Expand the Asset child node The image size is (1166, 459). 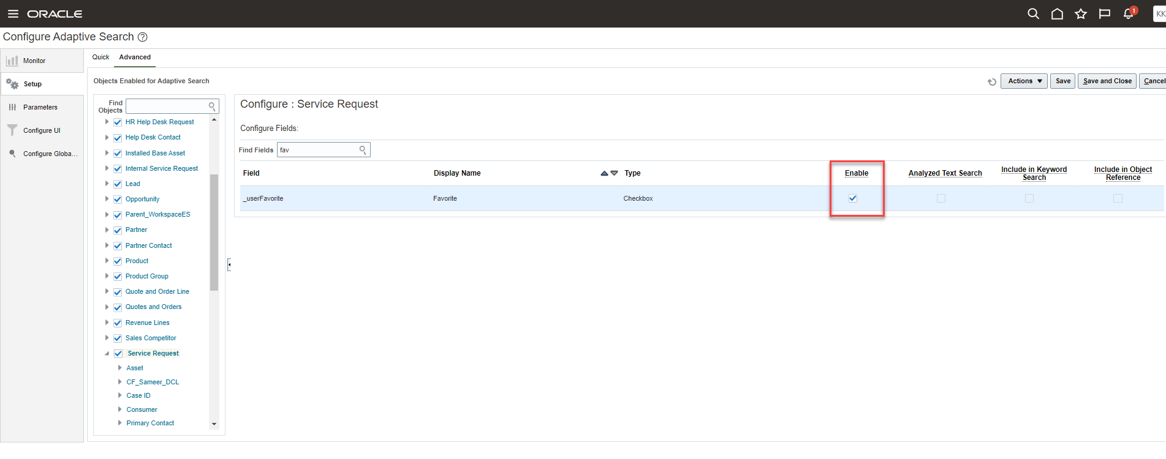119,368
